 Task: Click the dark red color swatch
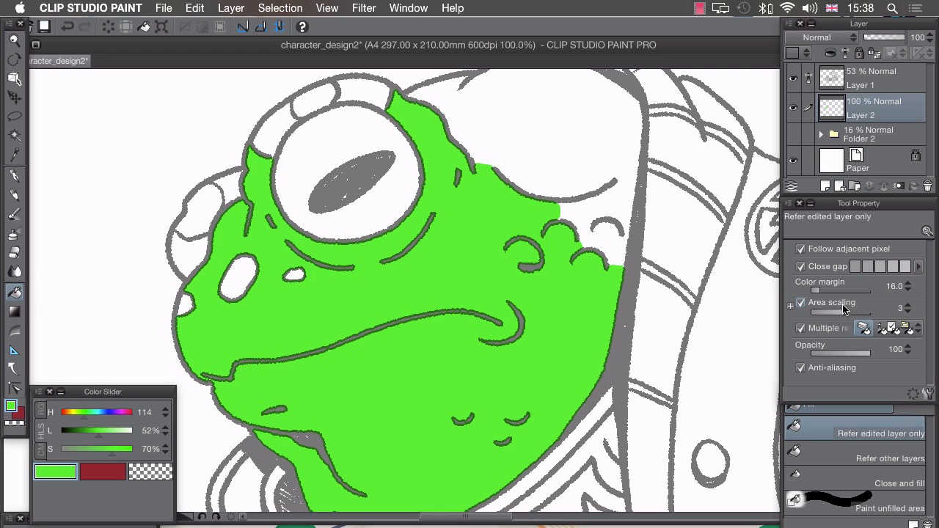[103, 472]
